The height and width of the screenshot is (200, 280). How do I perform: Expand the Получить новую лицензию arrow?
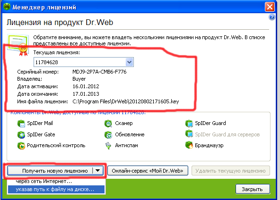(x=98, y=171)
